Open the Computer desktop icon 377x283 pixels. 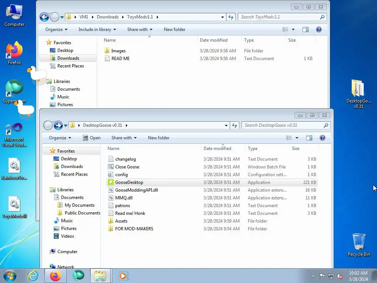pyautogui.click(x=14, y=15)
